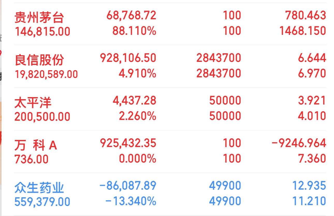This screenshot has width=334, height=216.
Task: Click 万科A cost price -9246.964
Action: coord(299,143)
